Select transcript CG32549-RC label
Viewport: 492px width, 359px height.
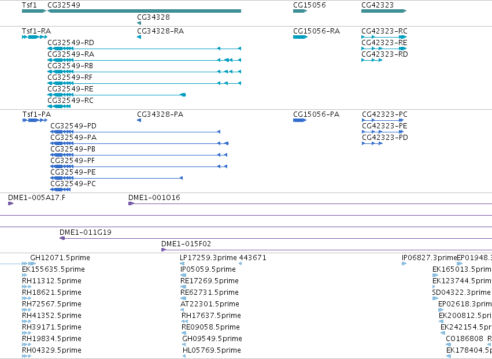pyautogui.click(x=71, y=101)
